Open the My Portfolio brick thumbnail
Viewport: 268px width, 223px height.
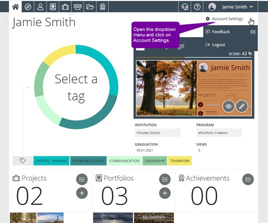click(x=154, y=217)
